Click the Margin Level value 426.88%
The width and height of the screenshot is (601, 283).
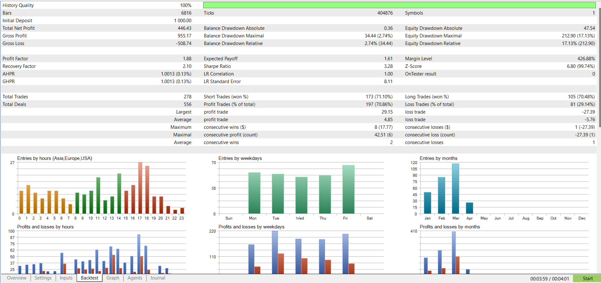586,59
